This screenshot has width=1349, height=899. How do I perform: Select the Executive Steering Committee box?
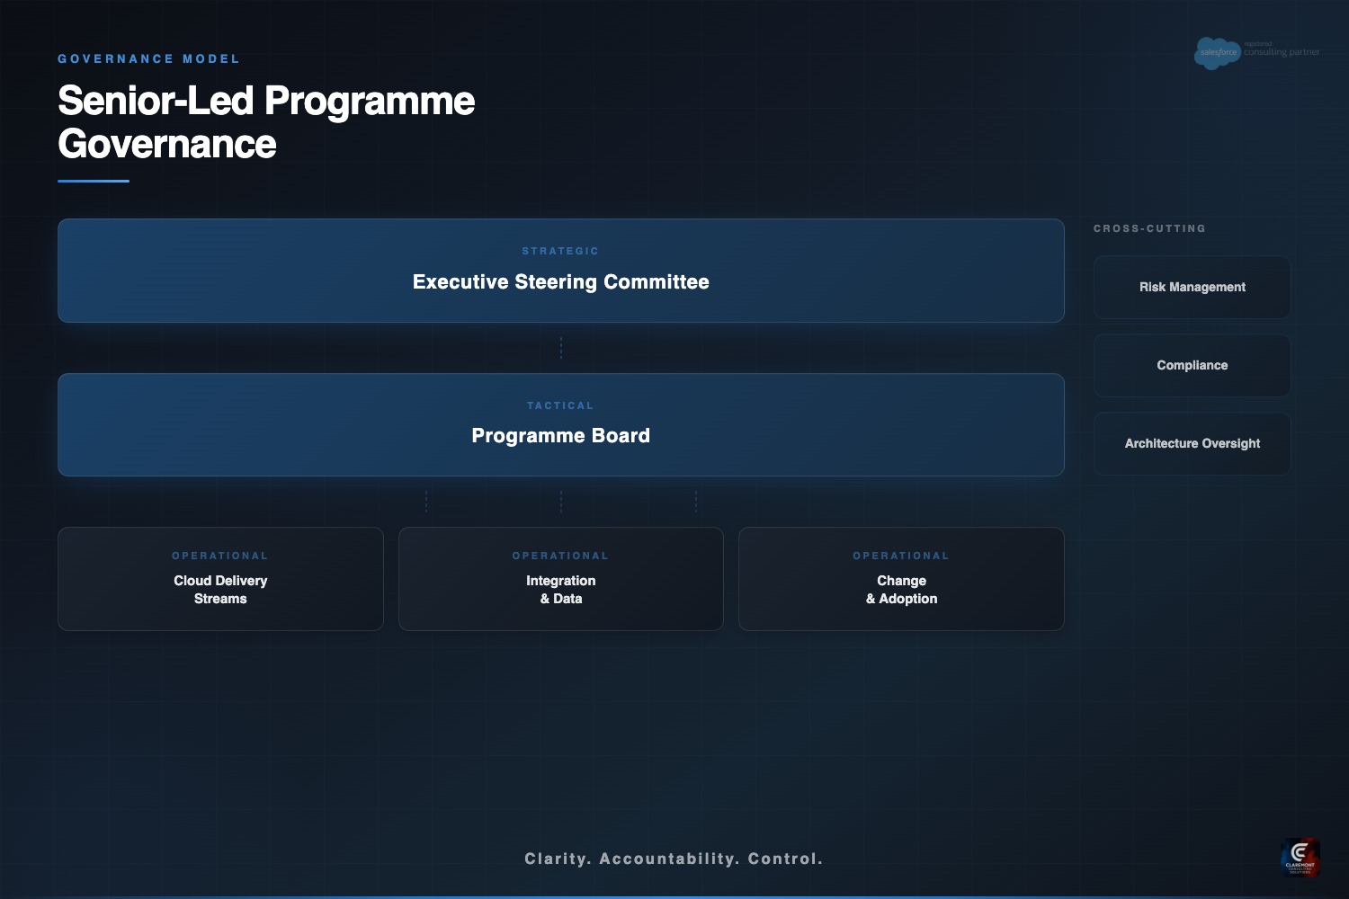560,271
